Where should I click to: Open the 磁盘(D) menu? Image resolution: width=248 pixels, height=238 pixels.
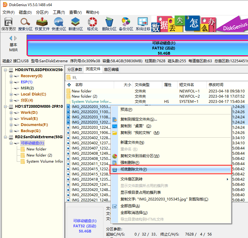pos(25,12)
